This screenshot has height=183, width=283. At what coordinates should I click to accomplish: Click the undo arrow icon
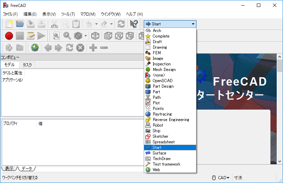click(89, 24)
